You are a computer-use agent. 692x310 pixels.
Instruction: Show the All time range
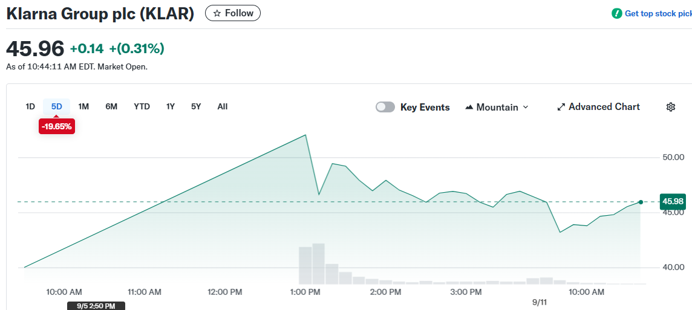(223, 106)
